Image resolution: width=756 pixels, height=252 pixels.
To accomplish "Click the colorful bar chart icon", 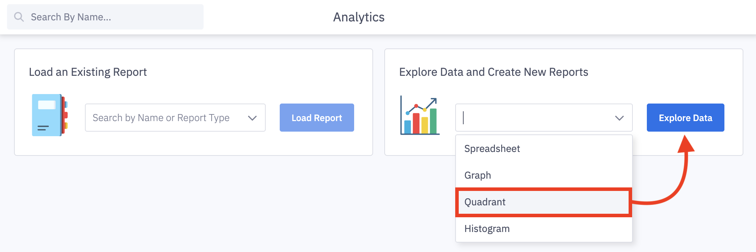I will tap(420, 116).
